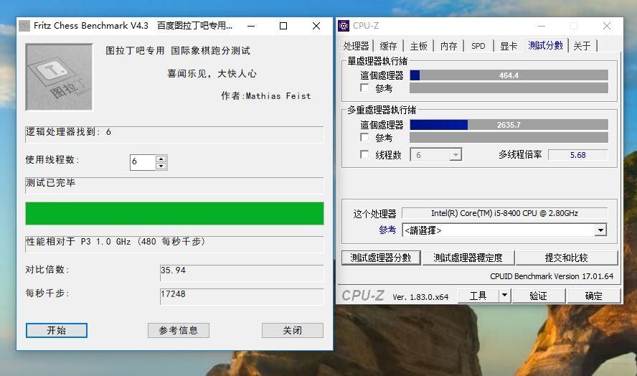Click the 使用线程数 input field

click(x=143, y=162)
